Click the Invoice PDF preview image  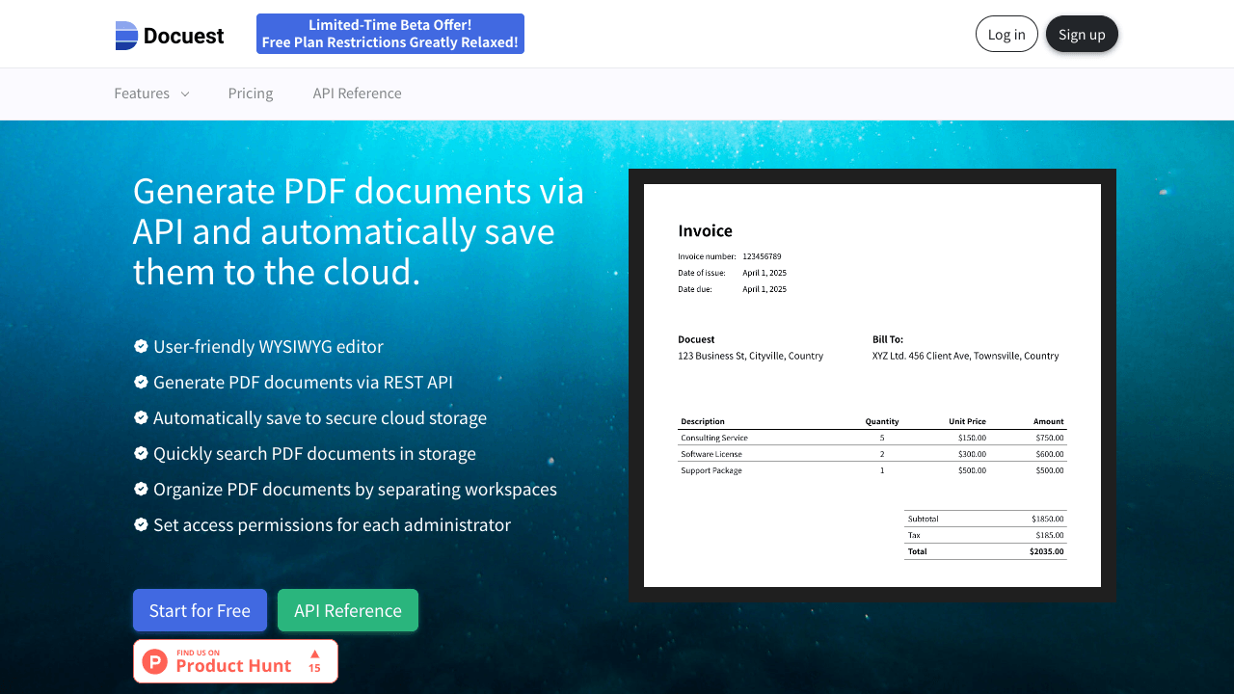coord(872,386)
